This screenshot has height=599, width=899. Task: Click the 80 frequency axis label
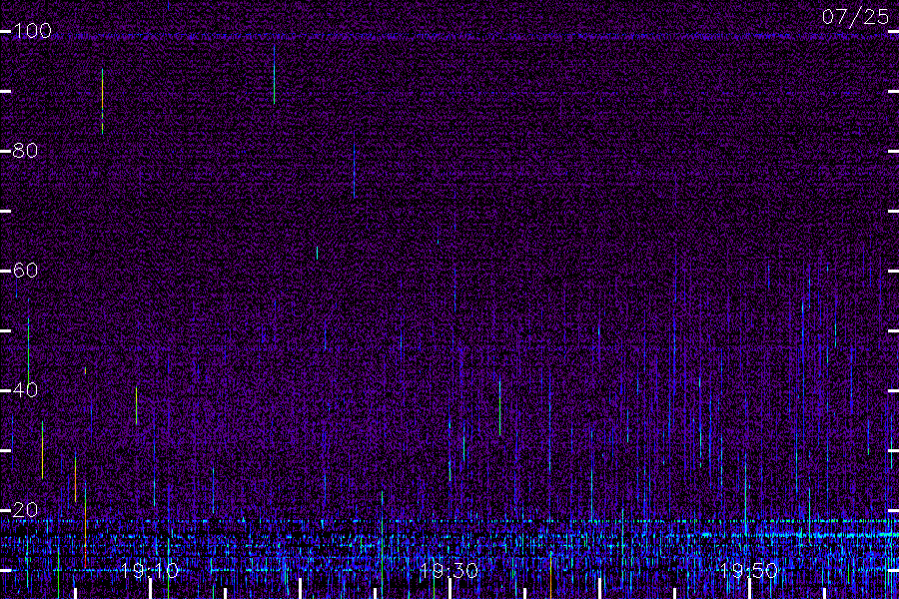pyautogui.click(x=25, y=151)
